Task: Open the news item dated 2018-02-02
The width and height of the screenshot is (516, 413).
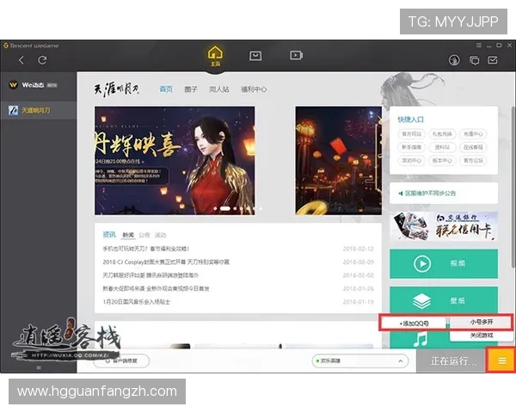Action: 238,275
